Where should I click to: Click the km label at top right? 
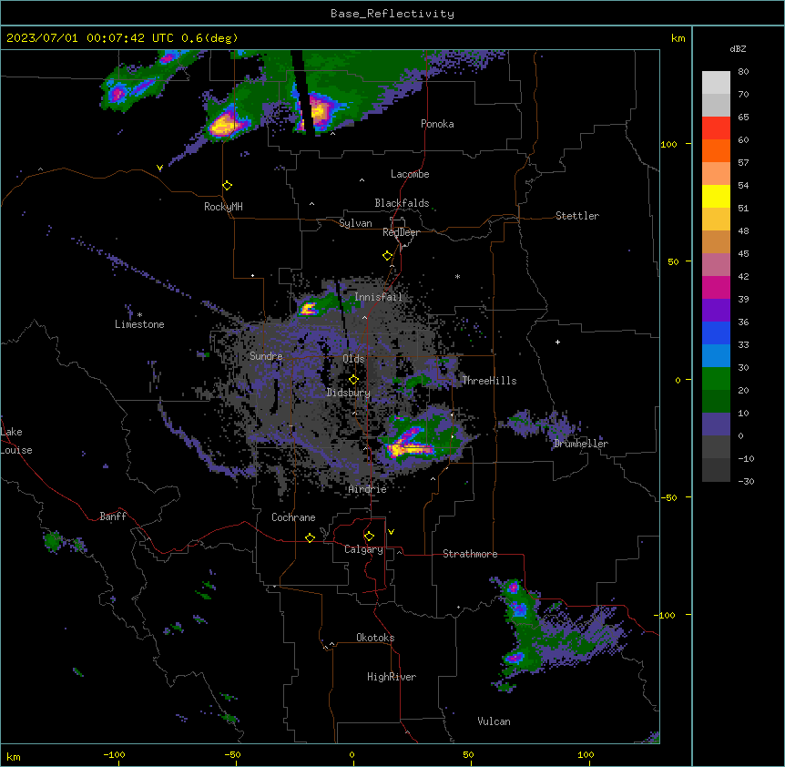click(x=678, y=38)
